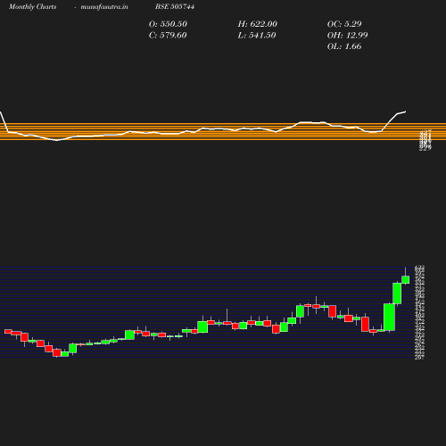The image size is (446, 446).
Task: Click the tallest green candlestick near the right
Action: pos(389,317)
